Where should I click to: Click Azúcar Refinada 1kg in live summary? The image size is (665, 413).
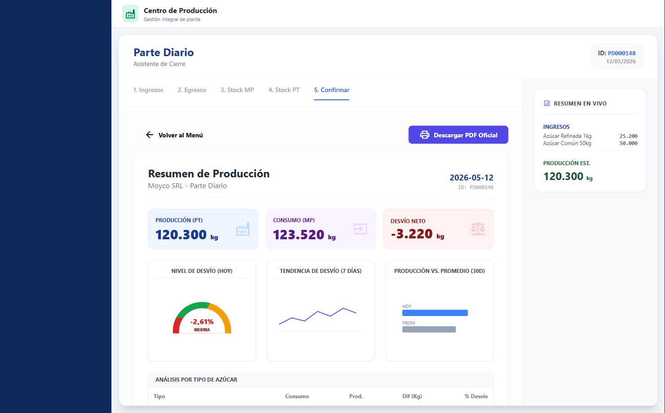567,136
